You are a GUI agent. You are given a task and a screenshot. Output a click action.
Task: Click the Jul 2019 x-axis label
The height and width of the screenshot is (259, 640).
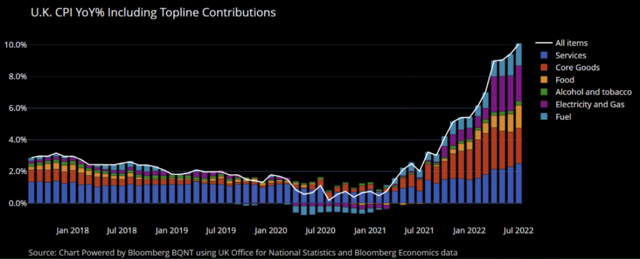220,231
